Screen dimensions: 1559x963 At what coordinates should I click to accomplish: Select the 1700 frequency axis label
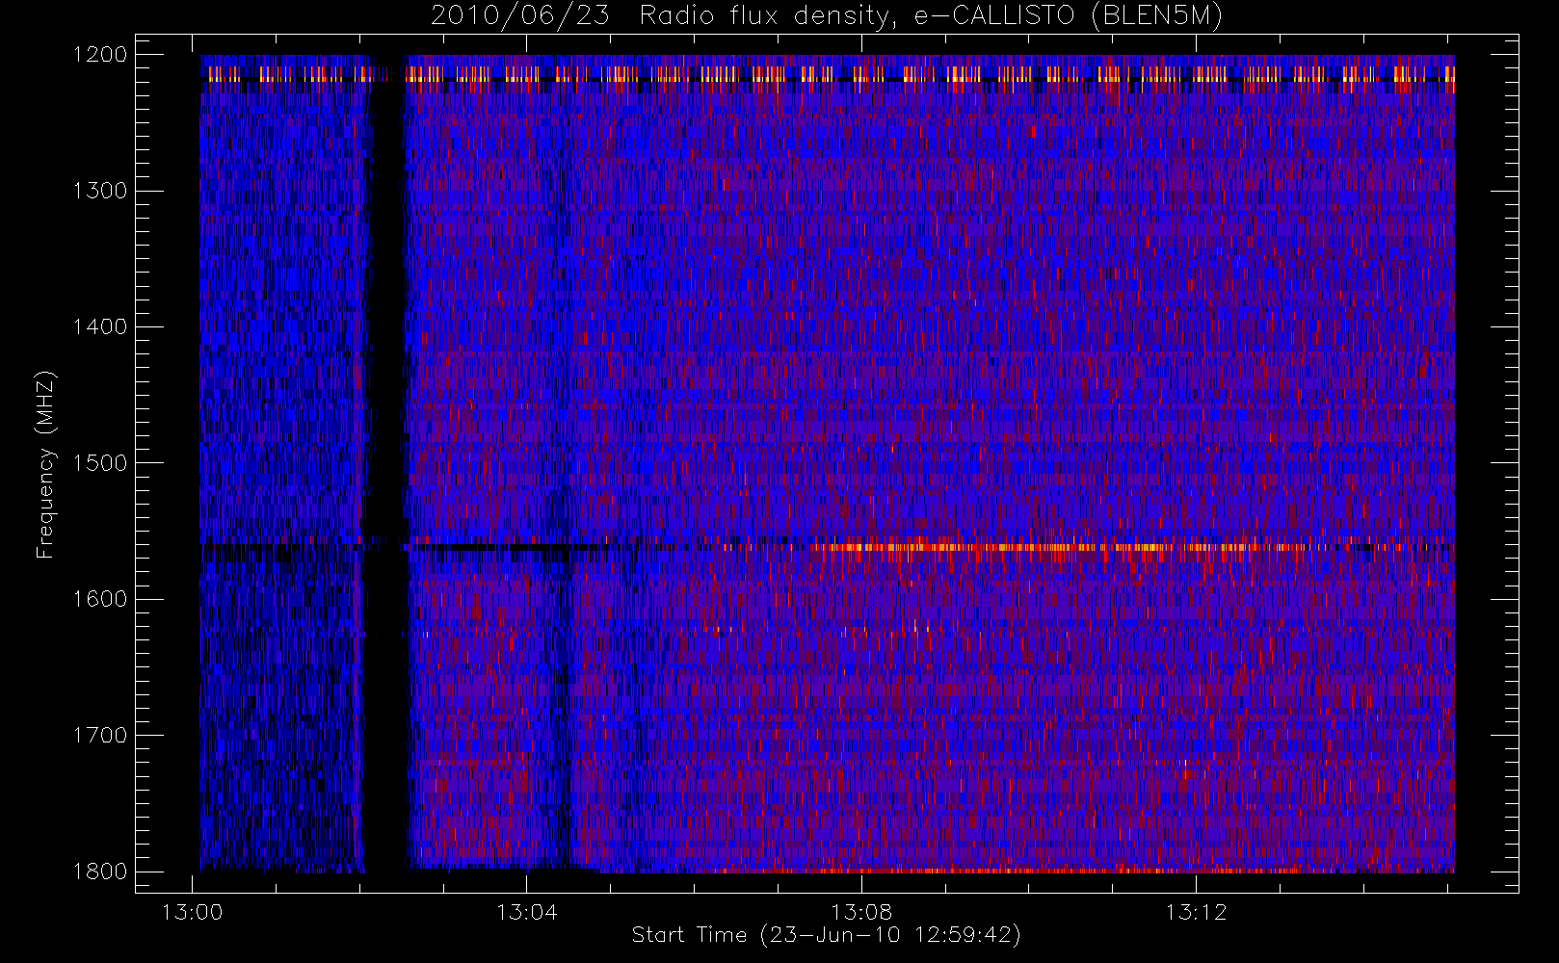tap(101, 736)
